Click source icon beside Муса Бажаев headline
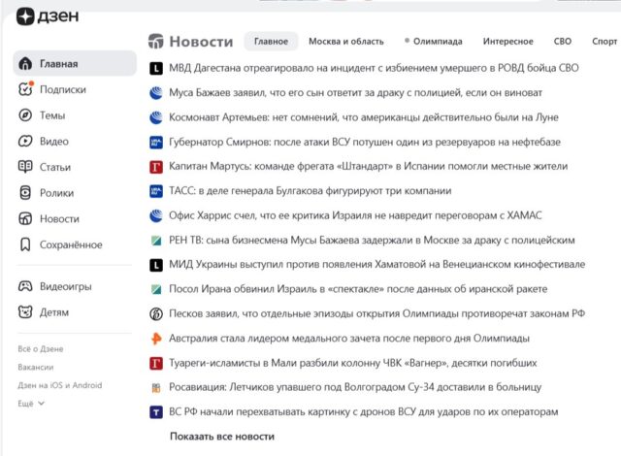Image resolution: width=621 pixels, height=456 pixels. point(156,93)
